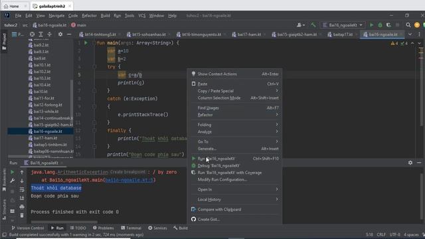Screen dimensions: 425x239
Task: Choose Show Context Actions
Action: click(x=235, y=74)
